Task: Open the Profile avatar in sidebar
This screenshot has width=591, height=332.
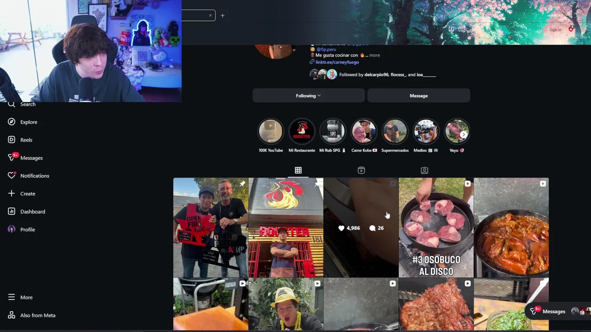Action: click(12, 229)
